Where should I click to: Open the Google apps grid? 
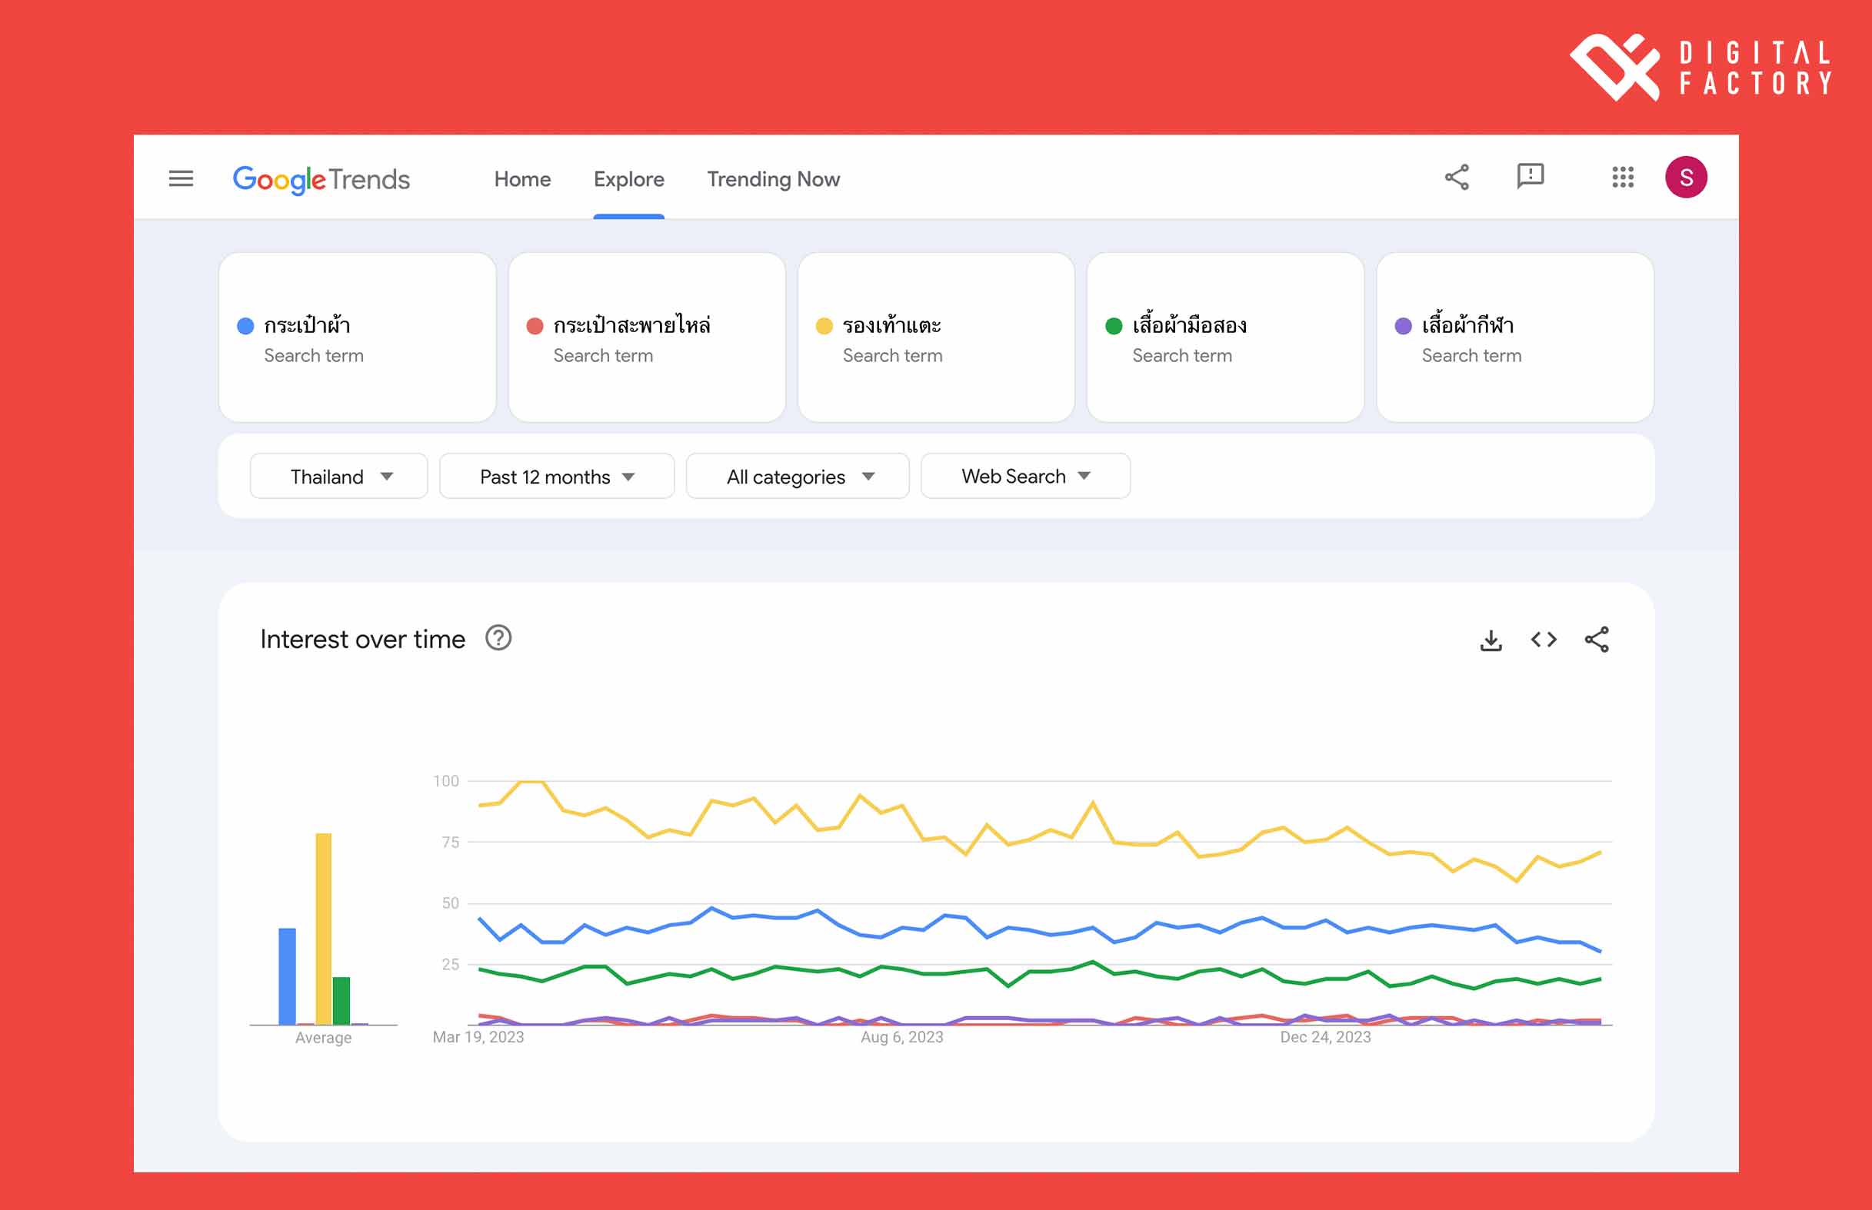pos(1624,178)
